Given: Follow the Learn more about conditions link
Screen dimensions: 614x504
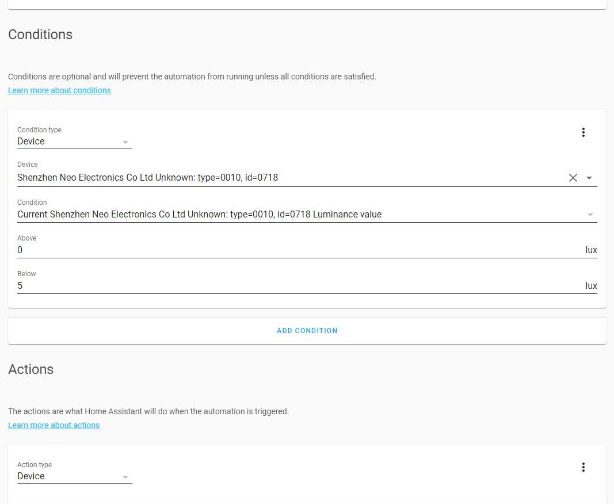Looking at the screenshot, I should point(59,90).
